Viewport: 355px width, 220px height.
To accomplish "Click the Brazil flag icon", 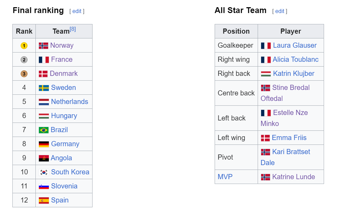I will coord(44,130).
